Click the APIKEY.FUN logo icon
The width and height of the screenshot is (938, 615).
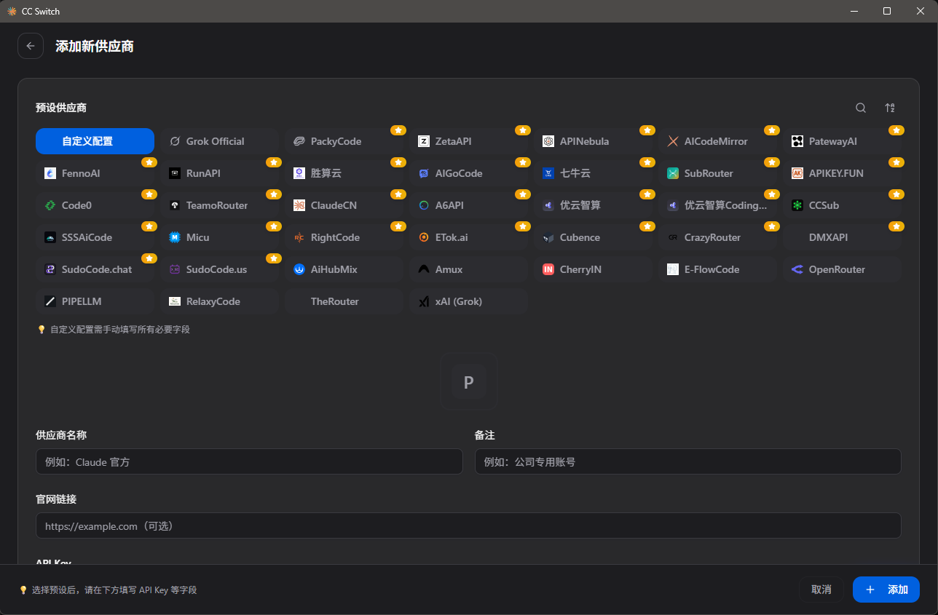tap(797, 173)
